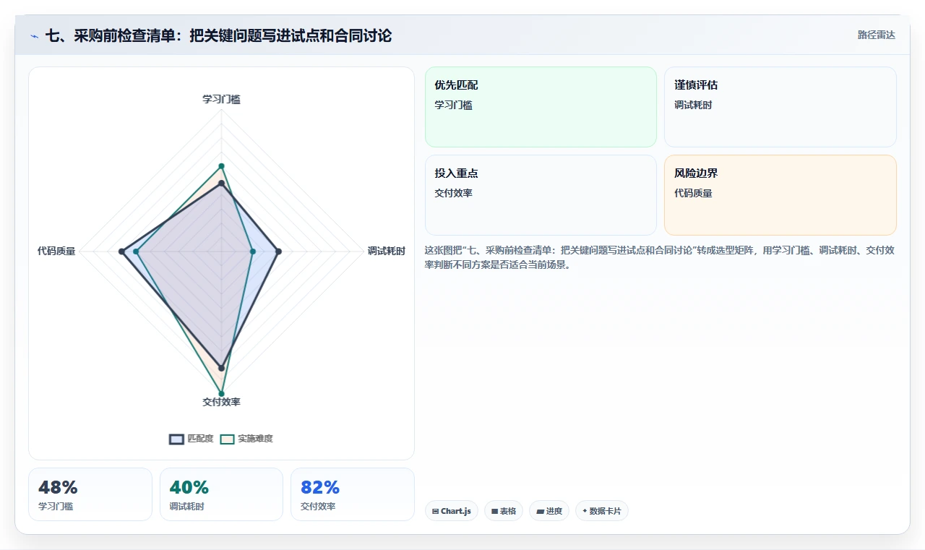Click the 实施难度 point on 代码质量 axis
The height and width of the screenshot is (550, 925).
click(136, 252)
